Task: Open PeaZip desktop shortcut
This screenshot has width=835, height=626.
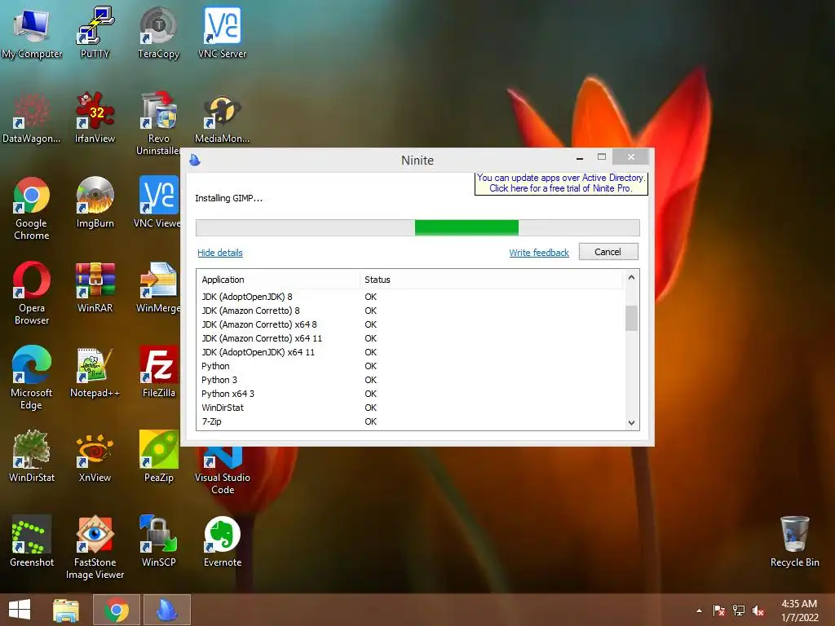Action: [158, 456]
